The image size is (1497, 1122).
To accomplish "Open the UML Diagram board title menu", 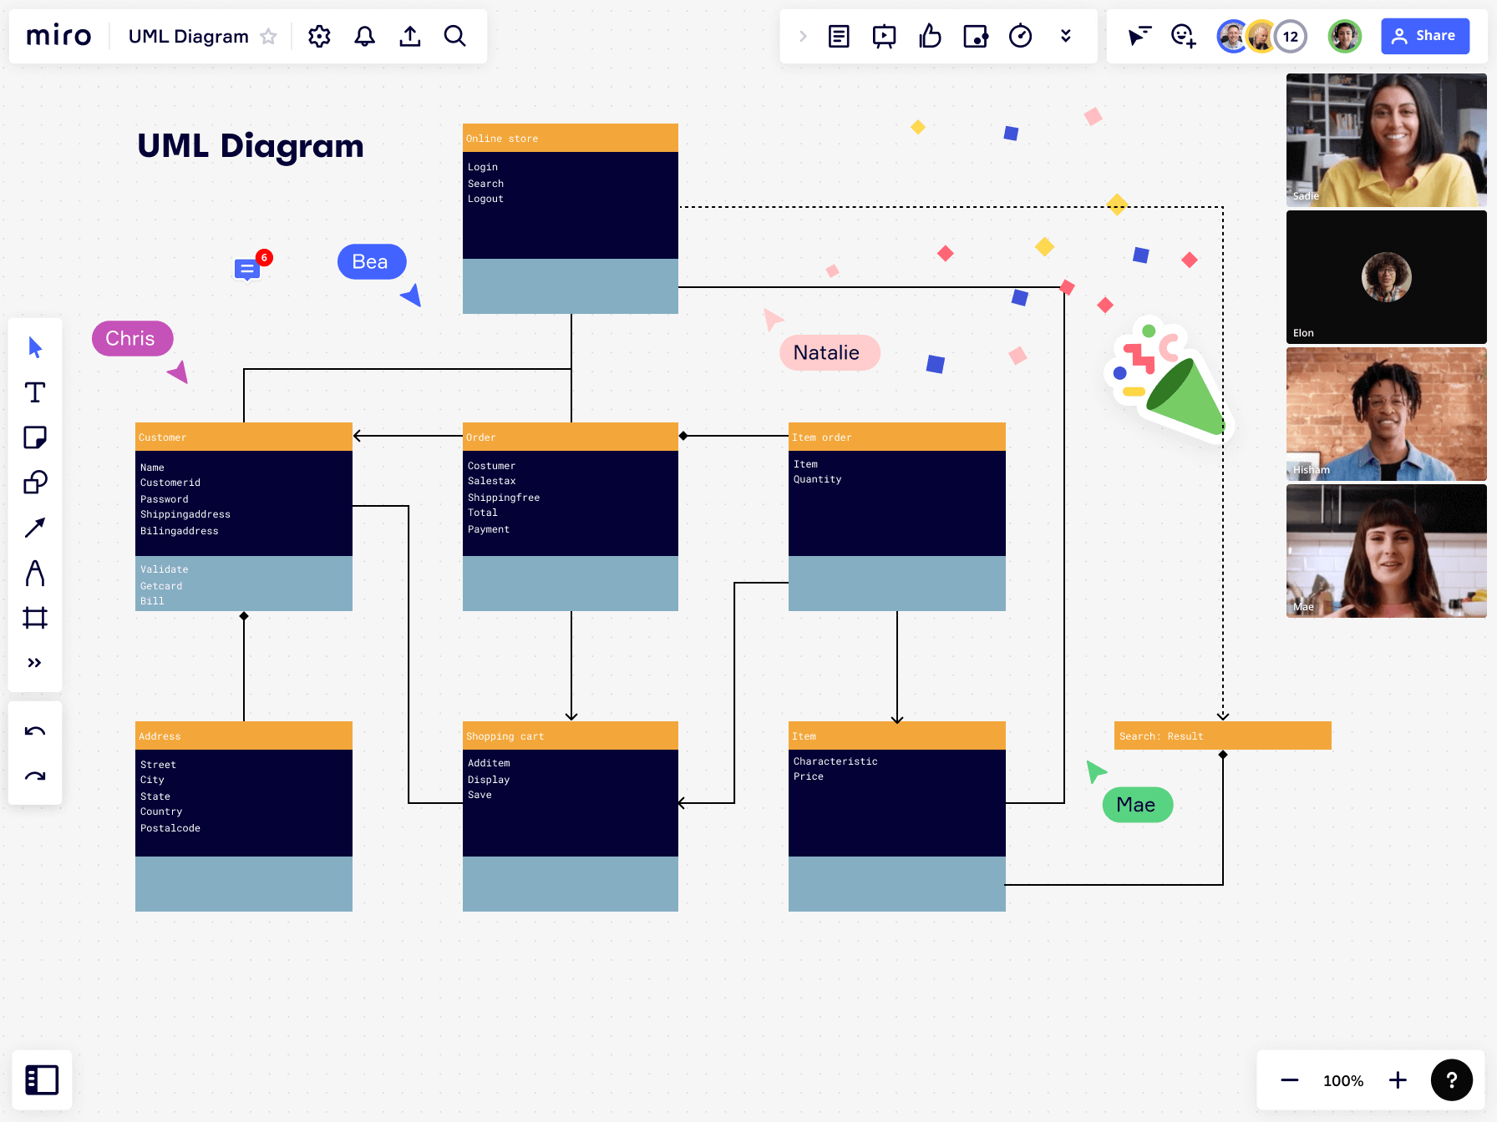I will [x=188, y=36].
